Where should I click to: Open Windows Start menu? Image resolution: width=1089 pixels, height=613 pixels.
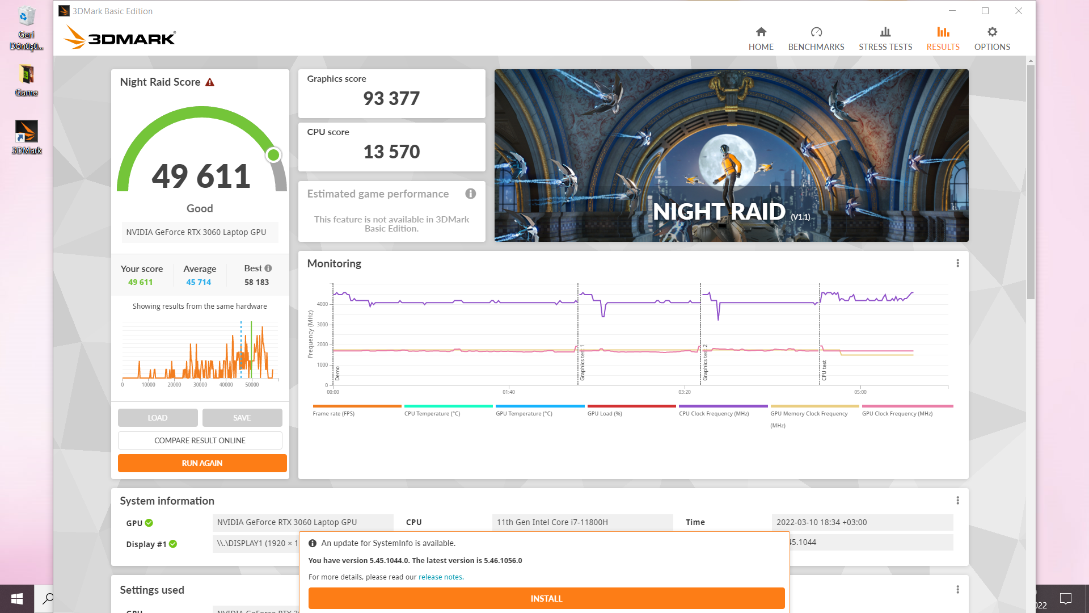(17, 599)
